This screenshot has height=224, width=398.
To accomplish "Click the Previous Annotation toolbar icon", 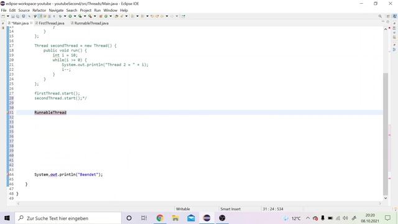I will [x=142, y=16].
